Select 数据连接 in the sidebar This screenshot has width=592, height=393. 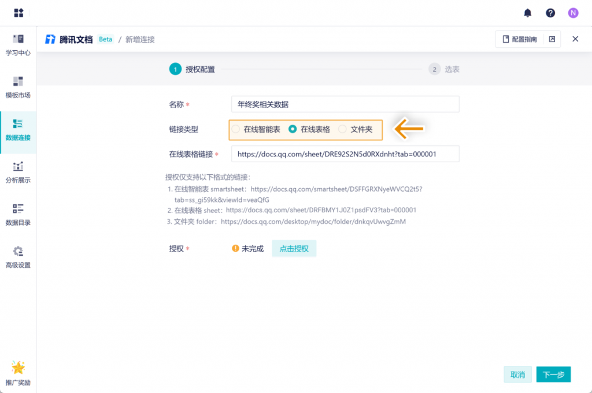[x=18, y=130]
